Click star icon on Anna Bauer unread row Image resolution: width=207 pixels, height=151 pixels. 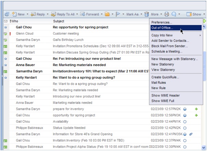5,65
